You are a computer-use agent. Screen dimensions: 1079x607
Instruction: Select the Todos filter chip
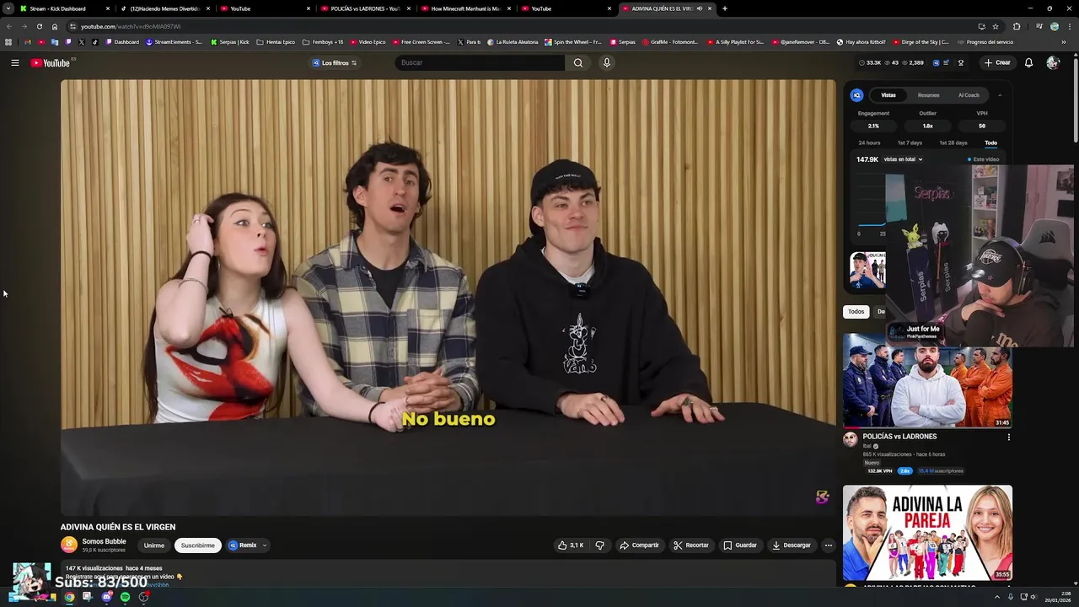tap(856, 312)
